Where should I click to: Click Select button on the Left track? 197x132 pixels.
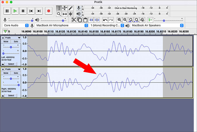[11, 64]
